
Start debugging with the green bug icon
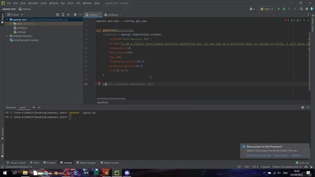(284, 9)
